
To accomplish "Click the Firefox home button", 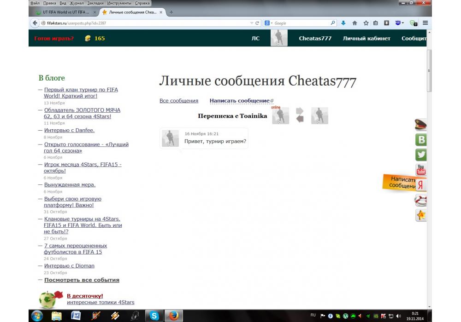I will coord(355,23).
